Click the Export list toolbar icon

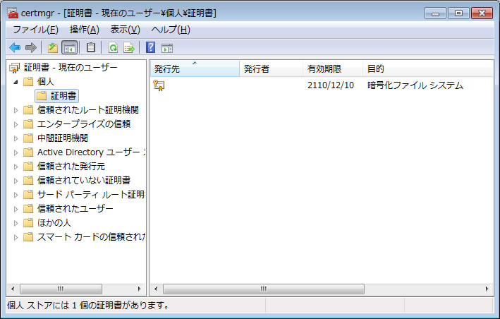pos(129,48)
